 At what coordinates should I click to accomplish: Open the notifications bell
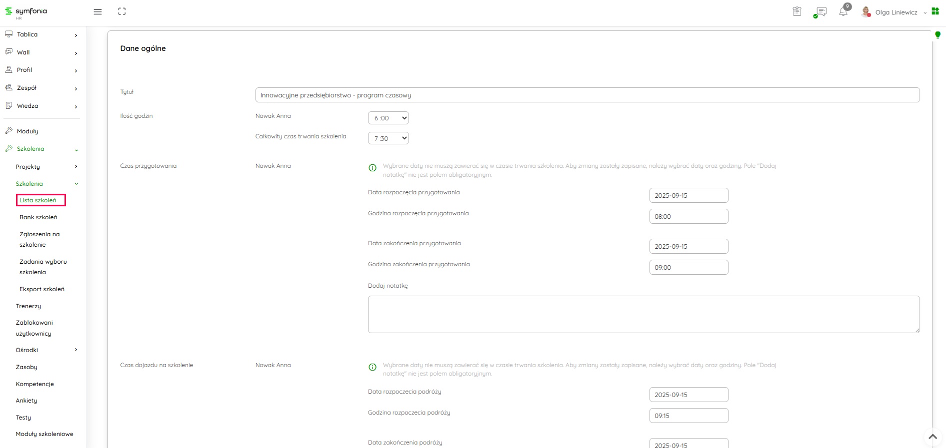tap(843, 11)
